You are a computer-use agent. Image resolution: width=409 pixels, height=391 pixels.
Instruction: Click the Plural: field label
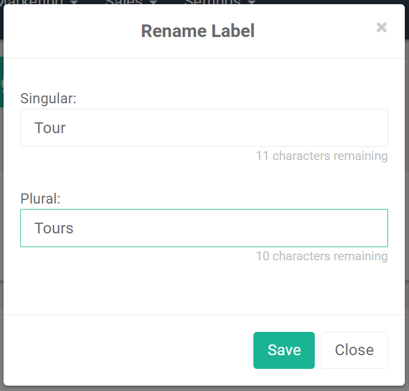pyautogui.click(x=41, y=198)
